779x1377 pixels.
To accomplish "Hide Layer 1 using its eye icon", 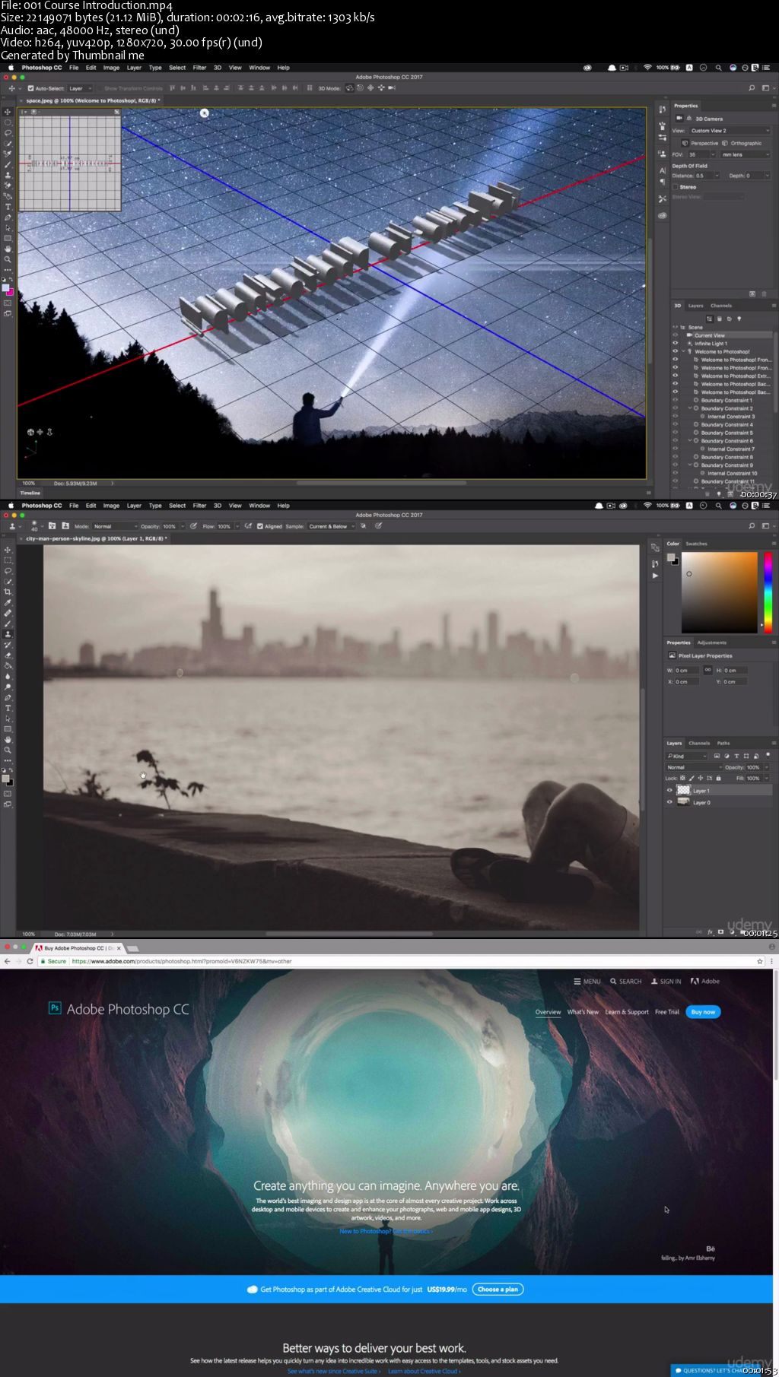I will click(669, 790).
